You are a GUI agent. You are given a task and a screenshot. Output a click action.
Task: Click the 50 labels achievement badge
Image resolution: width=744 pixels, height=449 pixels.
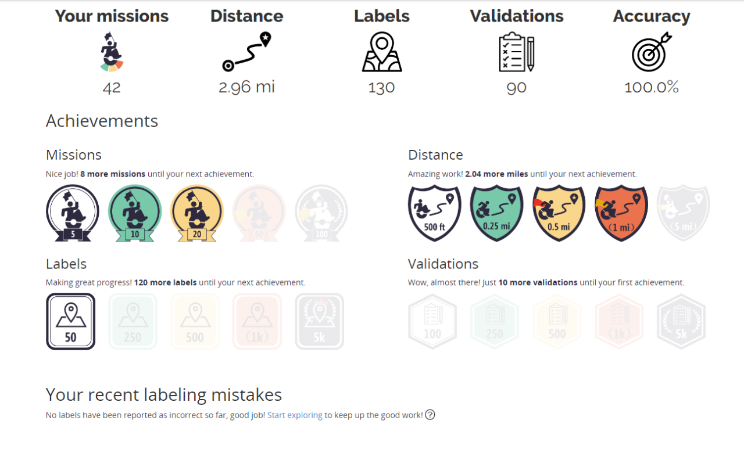click(70, 321)
